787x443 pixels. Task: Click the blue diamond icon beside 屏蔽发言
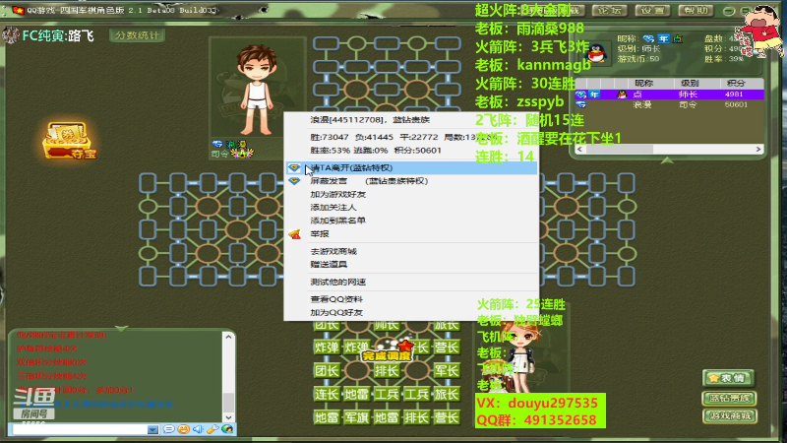point(294,181)
